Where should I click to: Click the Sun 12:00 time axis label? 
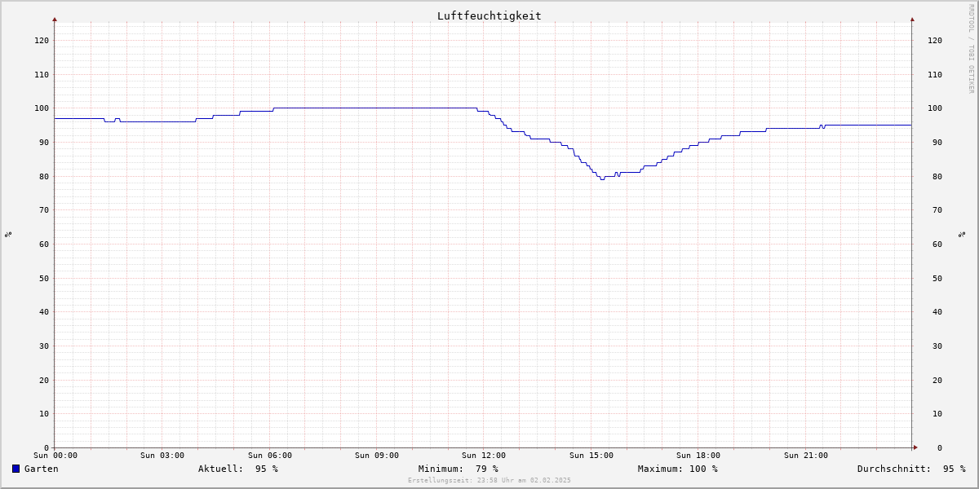tap(484, 456)
